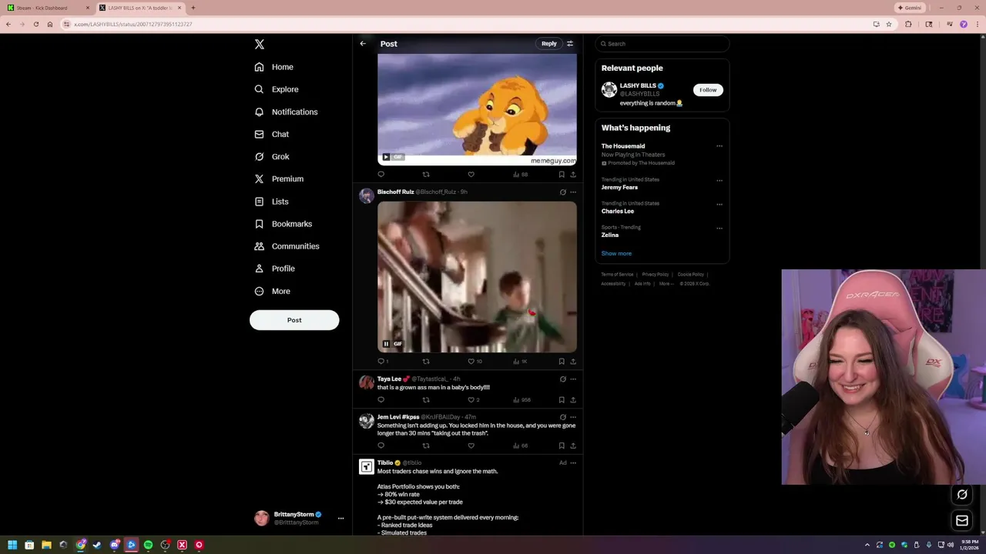Open Grok explain on Bischoff Rulz post
This screenshot has height=554, width=986.
pos(562,192)
